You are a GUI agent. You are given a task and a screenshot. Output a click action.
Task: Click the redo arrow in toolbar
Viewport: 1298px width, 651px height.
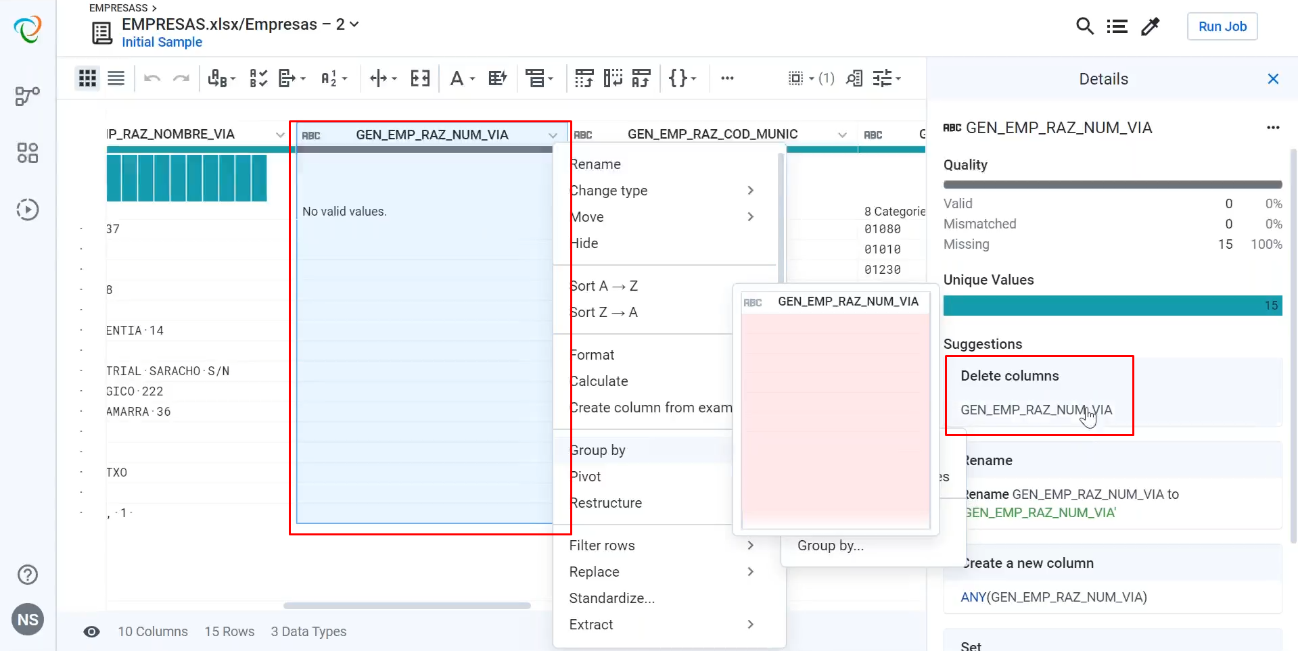click(x=181, y=78)
